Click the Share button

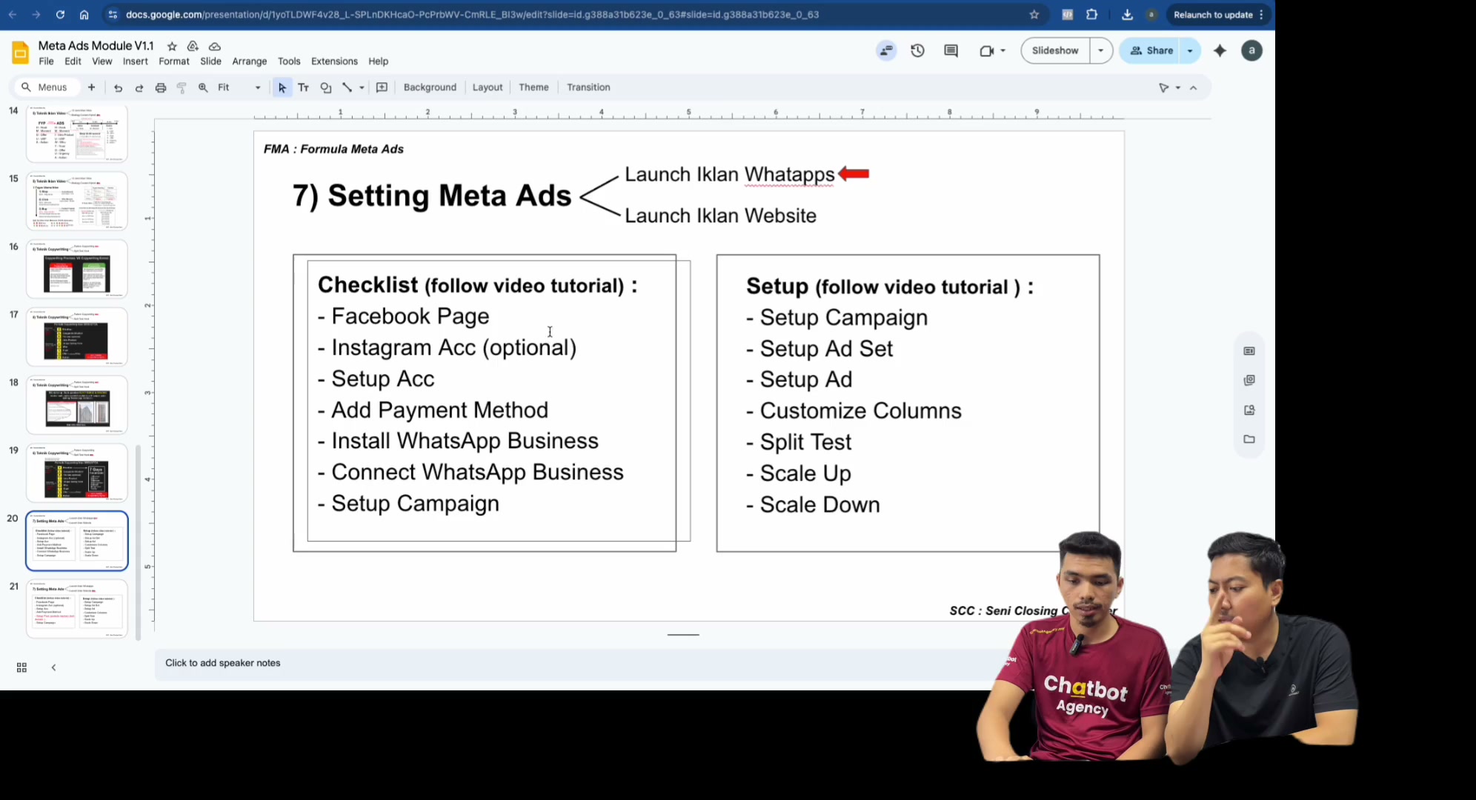tap(1151, 50)
